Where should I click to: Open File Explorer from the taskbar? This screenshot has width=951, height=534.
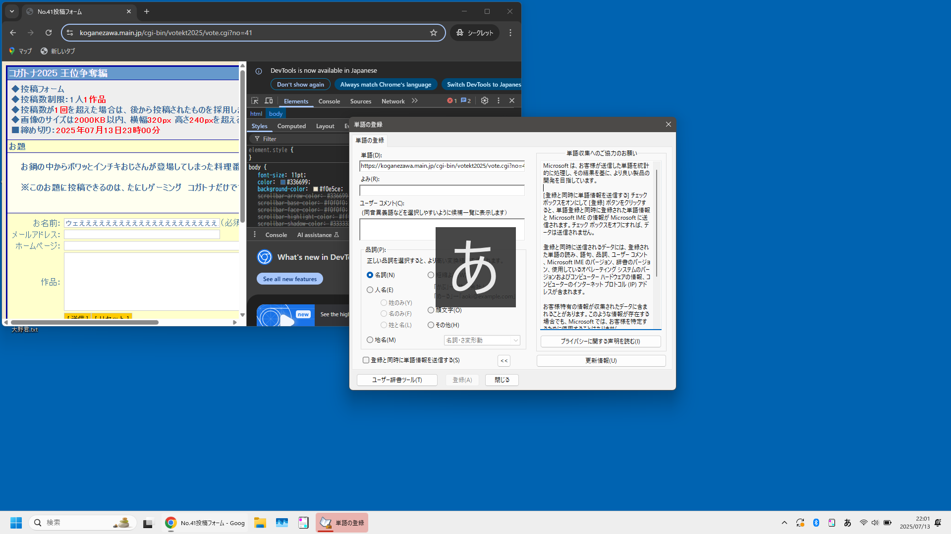click(x=260, y=523)
